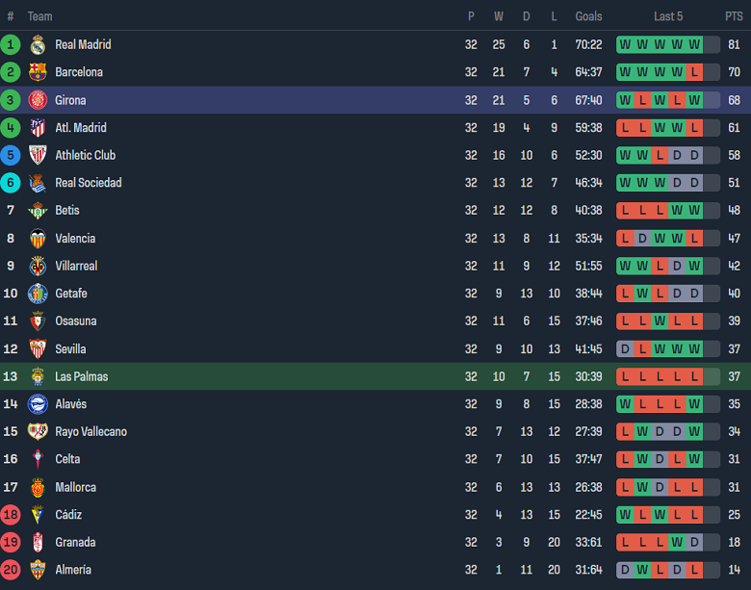Click Barcelona's red L form badge
751x590 pixels.
click(693, 72)
